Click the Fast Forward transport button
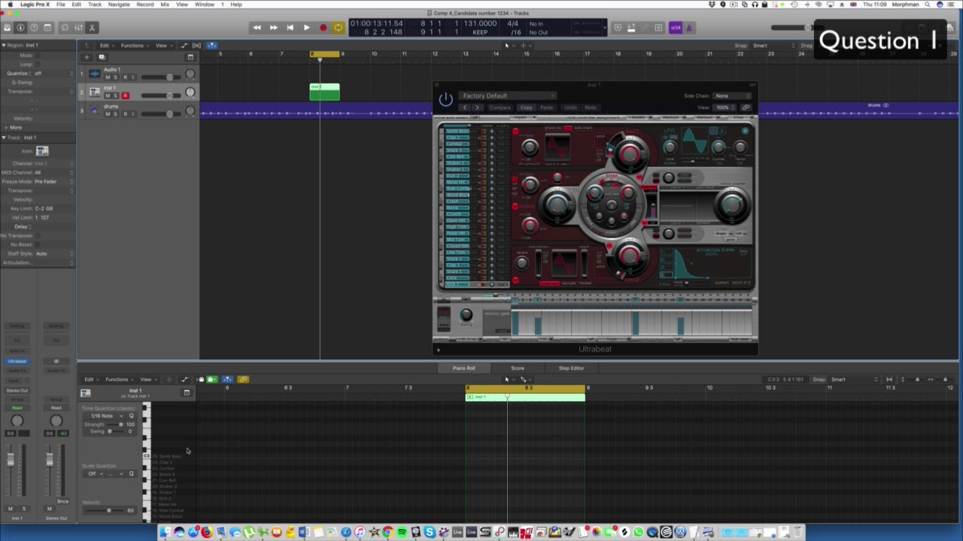 tap(274, 28)
